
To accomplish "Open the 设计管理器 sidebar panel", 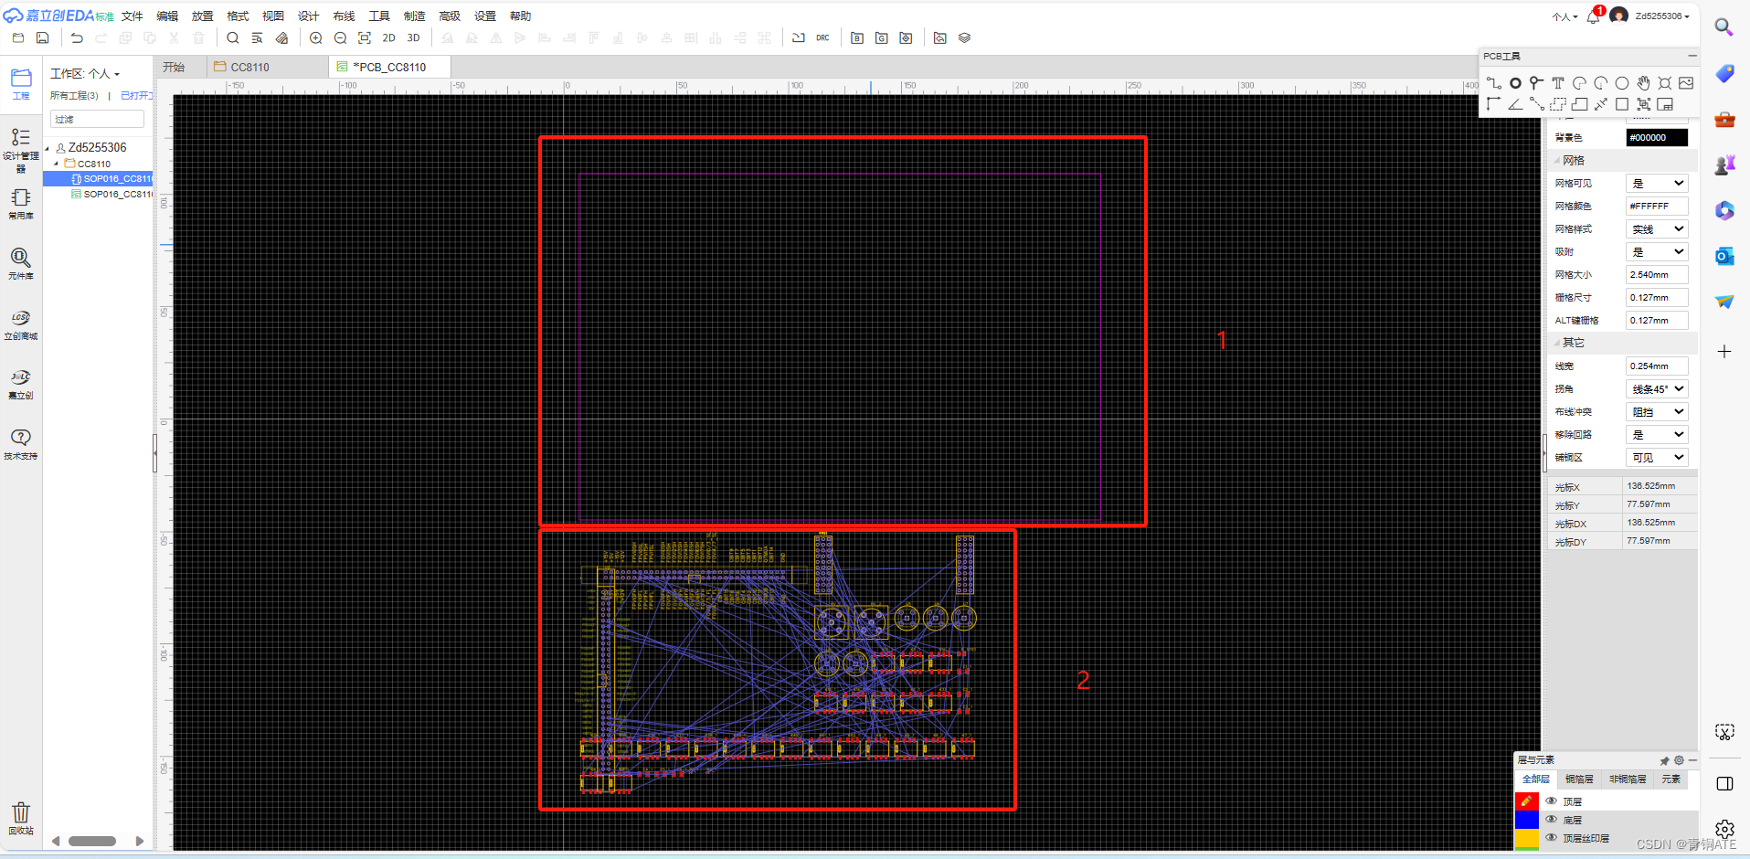I will pyautogui.click(x=21, y=150).
